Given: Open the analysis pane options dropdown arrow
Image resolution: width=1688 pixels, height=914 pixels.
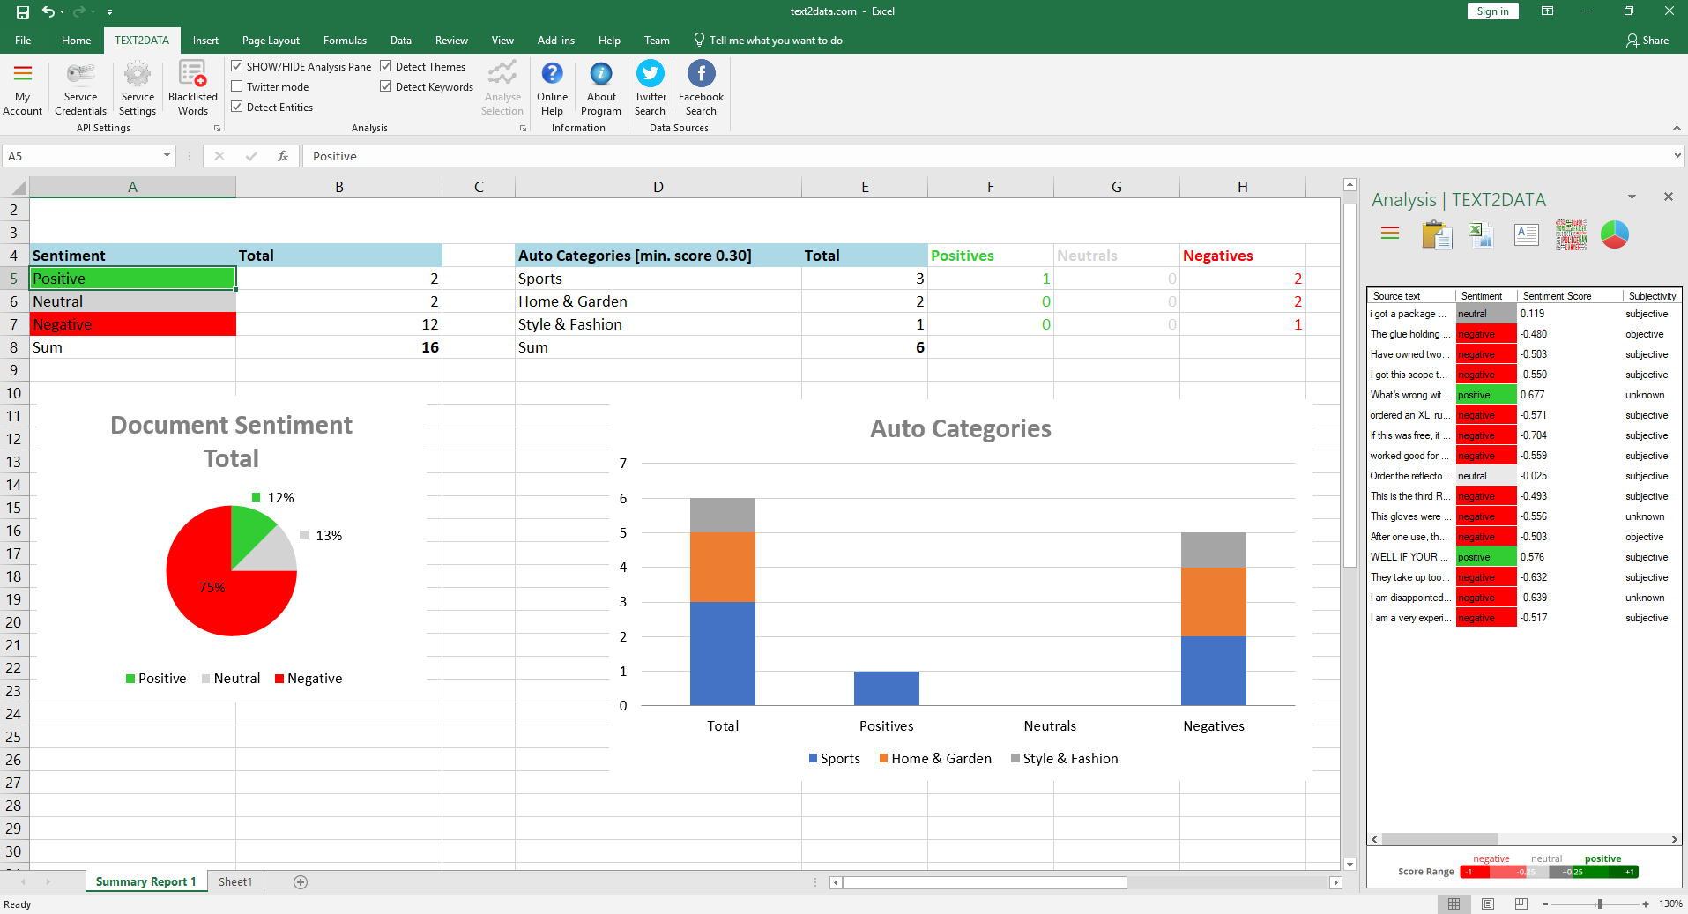Looking at the screenshot, I should pos(1632,197).
